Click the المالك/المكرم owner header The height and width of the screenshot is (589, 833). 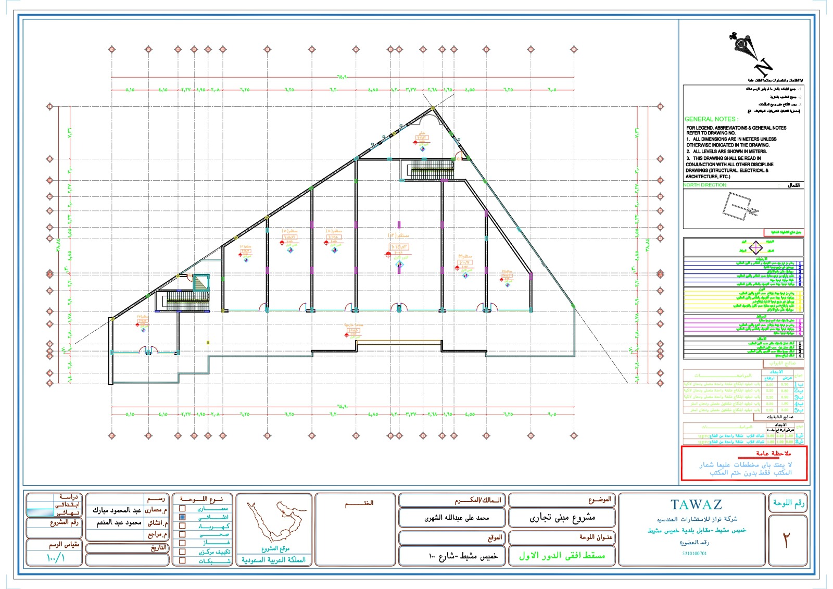click(x=477, y=501)
